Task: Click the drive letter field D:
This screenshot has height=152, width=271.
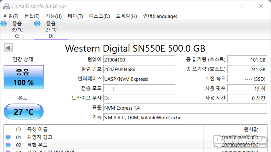Action: 139,98
